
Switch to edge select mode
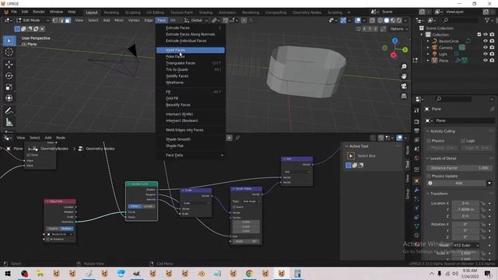coord(61,20)
